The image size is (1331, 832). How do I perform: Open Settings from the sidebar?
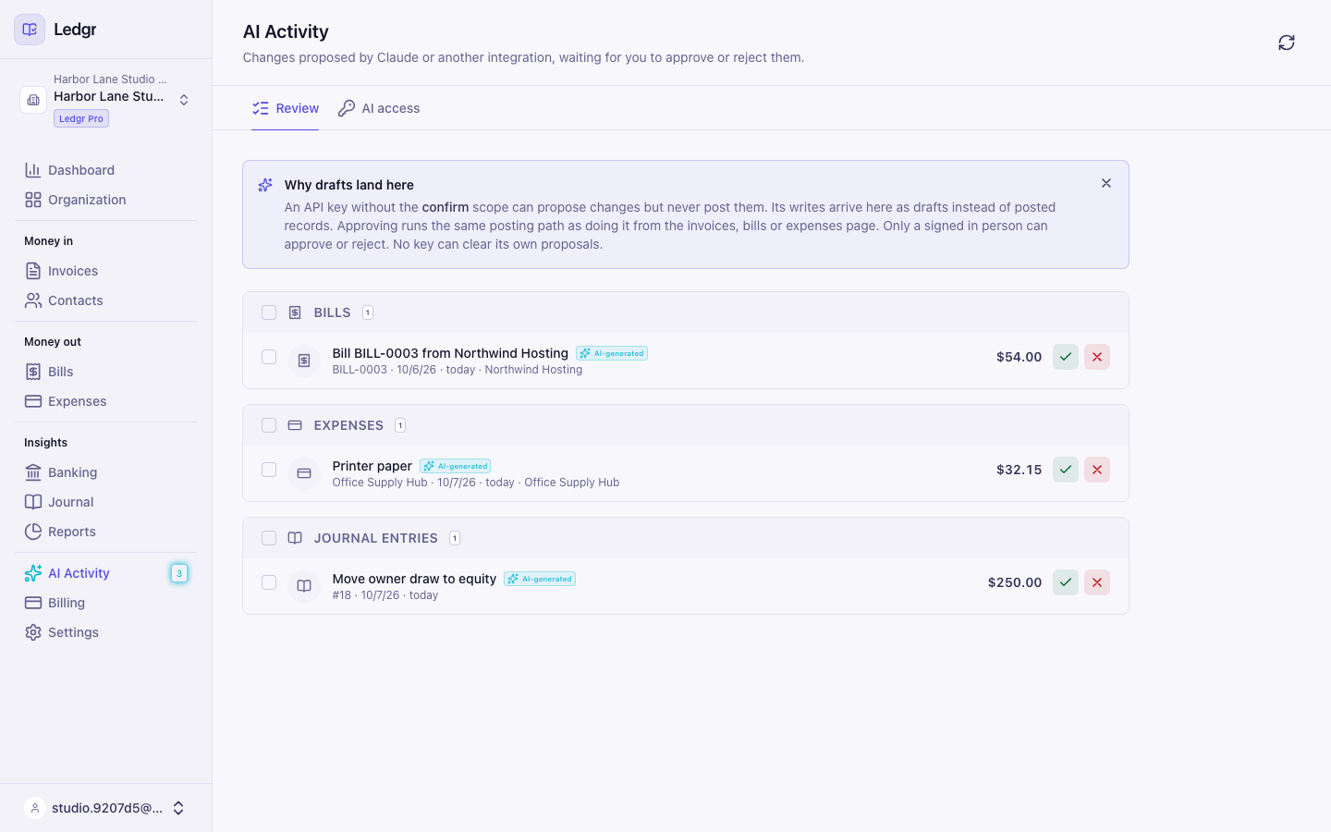tap(105, 632)
